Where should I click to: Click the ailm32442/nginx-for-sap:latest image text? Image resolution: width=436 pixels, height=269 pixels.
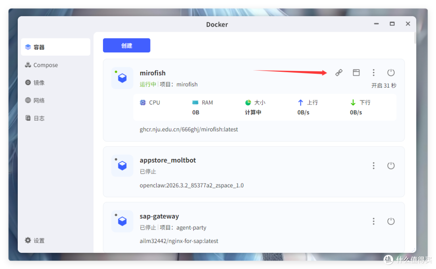[179, 241]
